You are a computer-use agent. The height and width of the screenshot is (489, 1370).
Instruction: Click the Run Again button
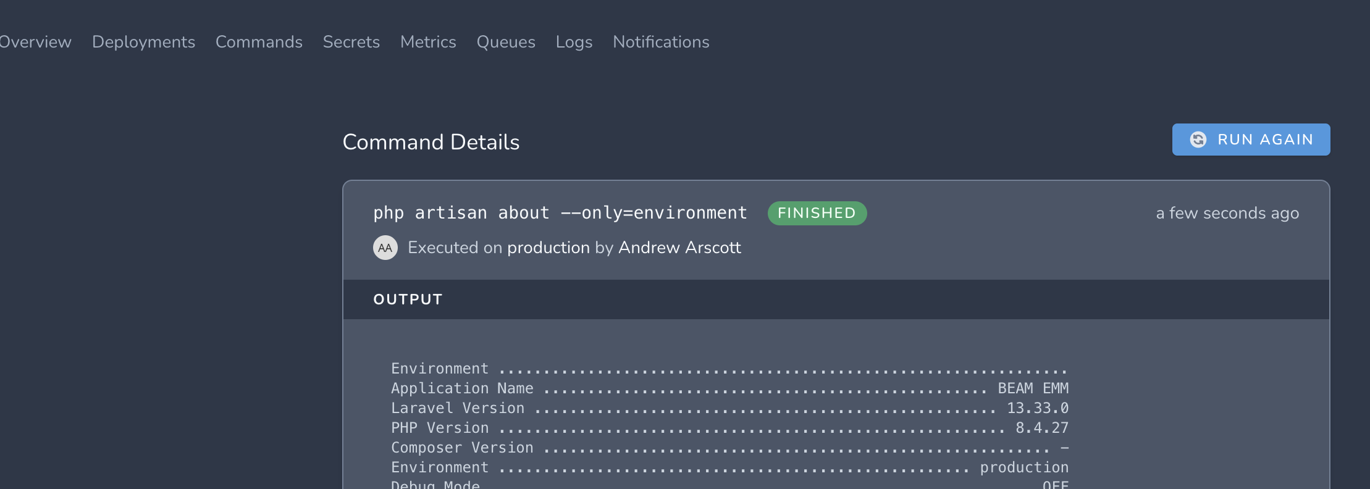1251,140
